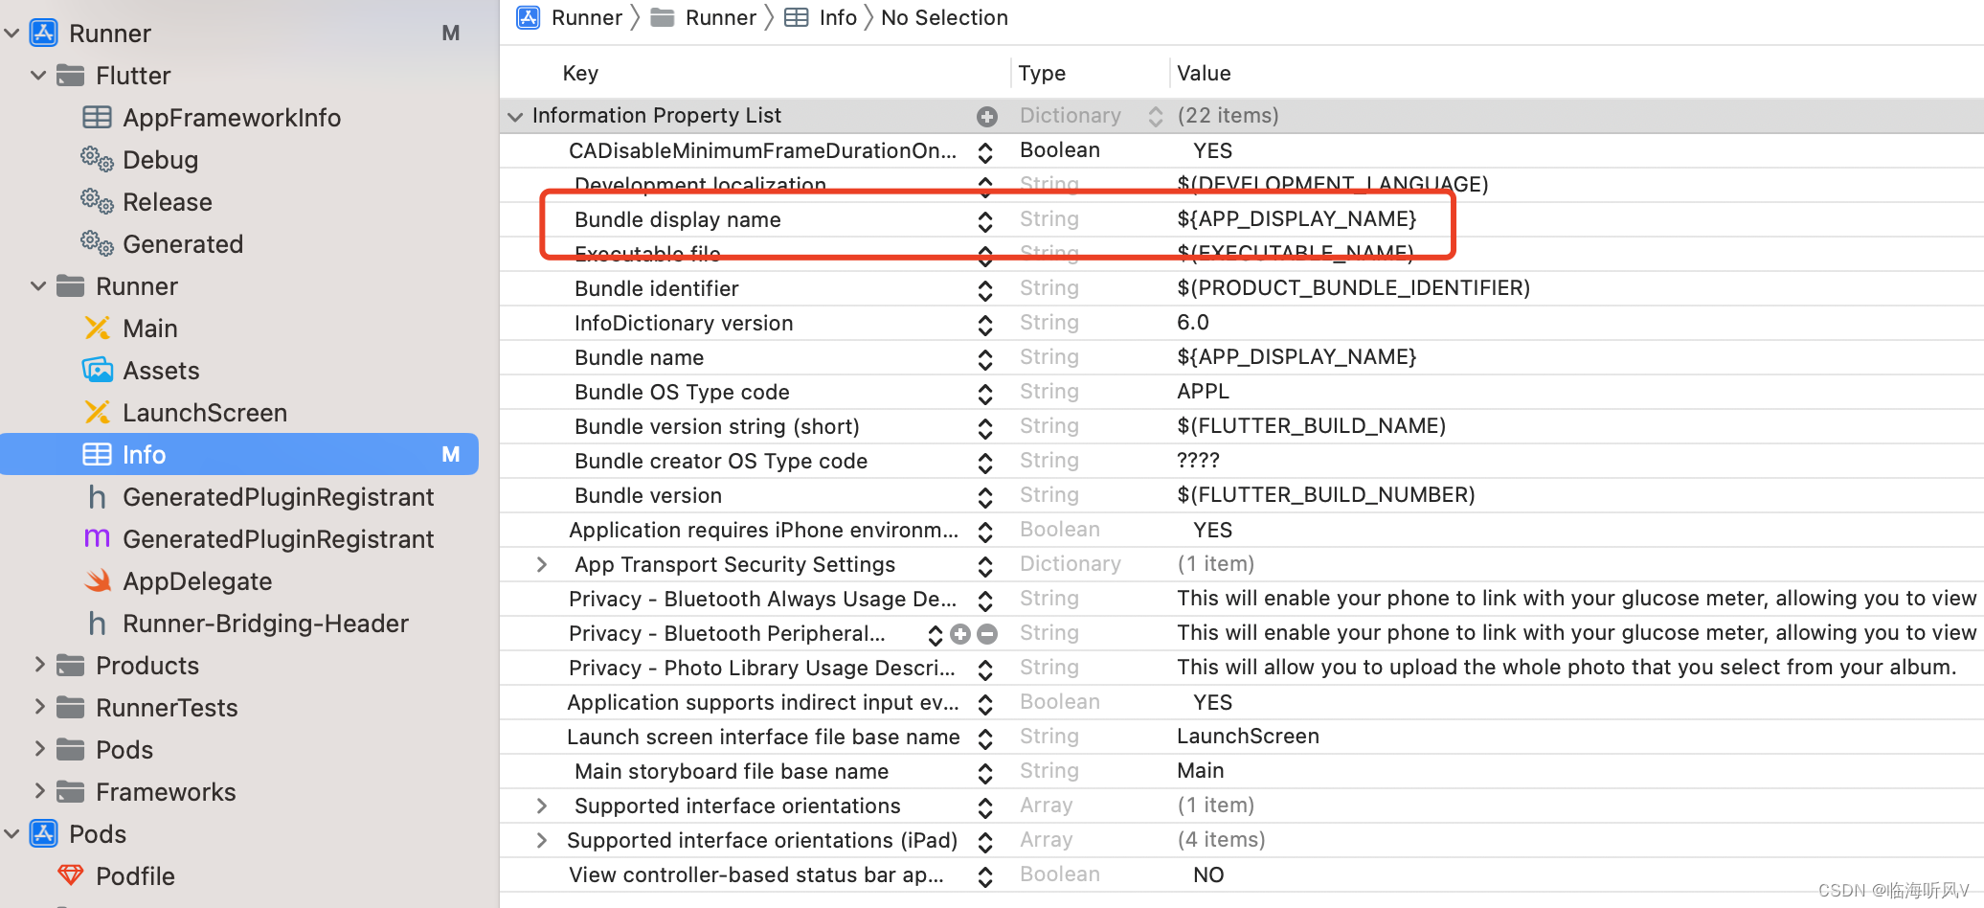Image resolution: width=1984 pixels, height=908 pixels.
Task: Select the APPL value cell
Action: (x=1203, y=392)
